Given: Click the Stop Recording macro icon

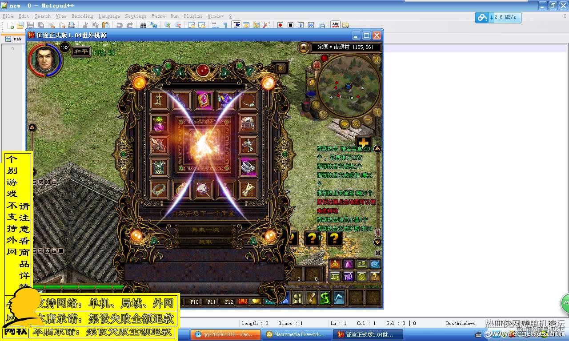Looking at the screenshot, I should pos(290,25).
